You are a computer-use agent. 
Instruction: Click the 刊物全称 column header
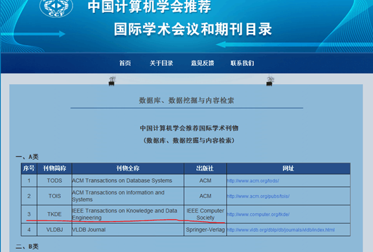pyautogui.click(x=128, y=169)
